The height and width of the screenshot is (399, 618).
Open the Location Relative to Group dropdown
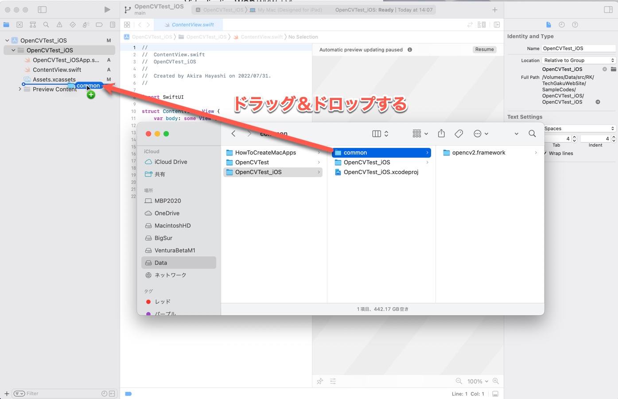579,60
